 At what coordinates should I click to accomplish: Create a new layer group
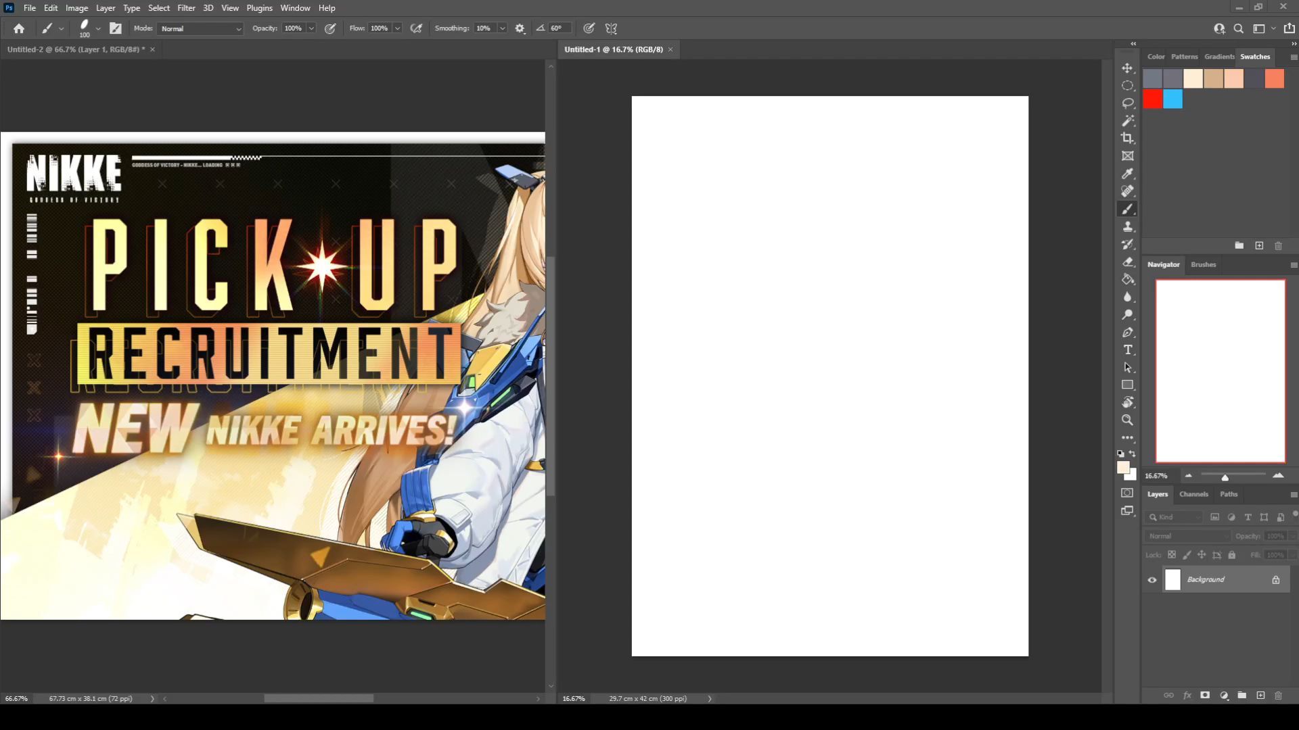click(1241, 696)
